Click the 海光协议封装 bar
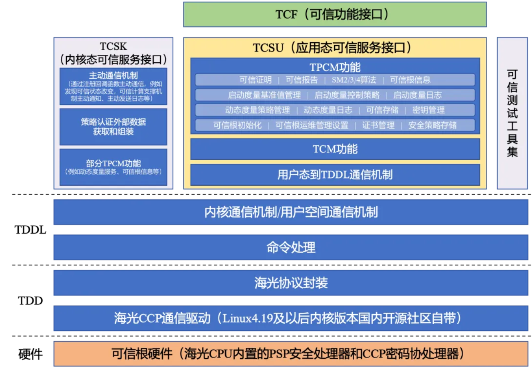Image resolution: width=532 pixels, height=369 pixels. click(291, 283)
